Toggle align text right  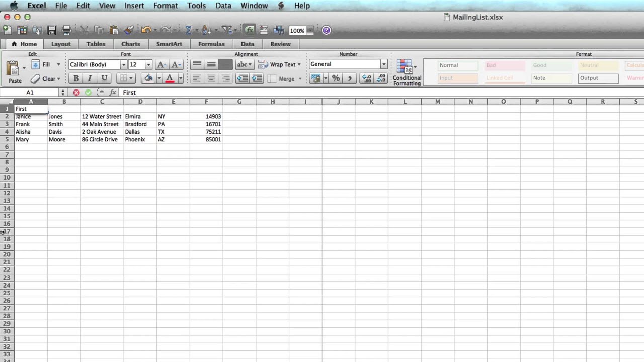tap(226, 78)
